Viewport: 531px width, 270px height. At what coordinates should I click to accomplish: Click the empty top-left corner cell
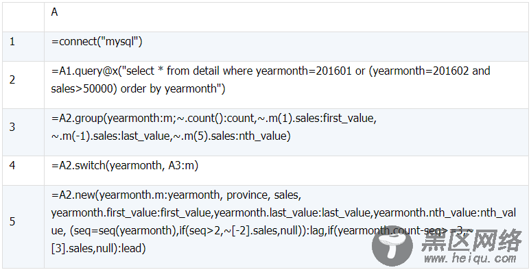pos(23,17)
